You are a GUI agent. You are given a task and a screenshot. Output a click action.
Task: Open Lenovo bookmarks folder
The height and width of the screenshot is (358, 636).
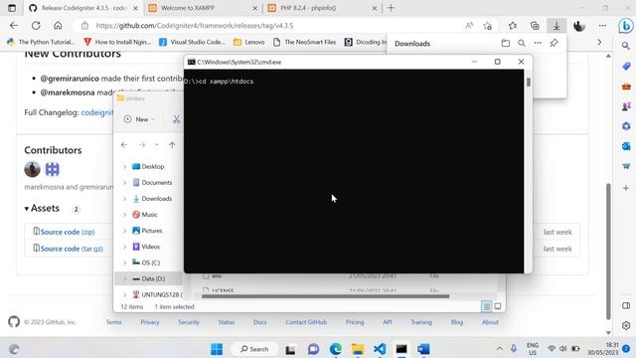pos(249,42)
